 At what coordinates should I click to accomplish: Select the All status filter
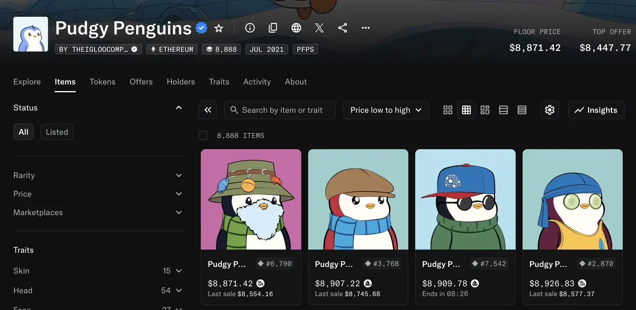(x=23, y=132)
